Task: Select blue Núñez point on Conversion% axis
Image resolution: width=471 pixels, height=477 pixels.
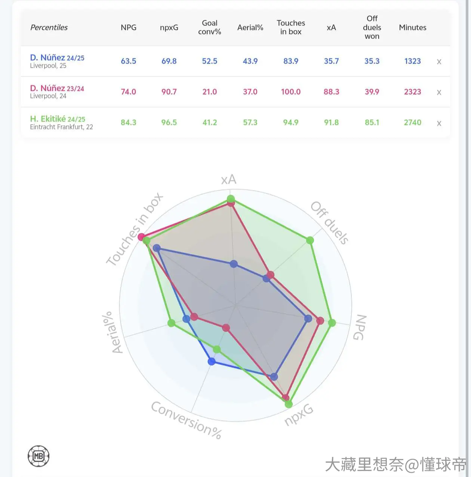Action: (212, 361)
